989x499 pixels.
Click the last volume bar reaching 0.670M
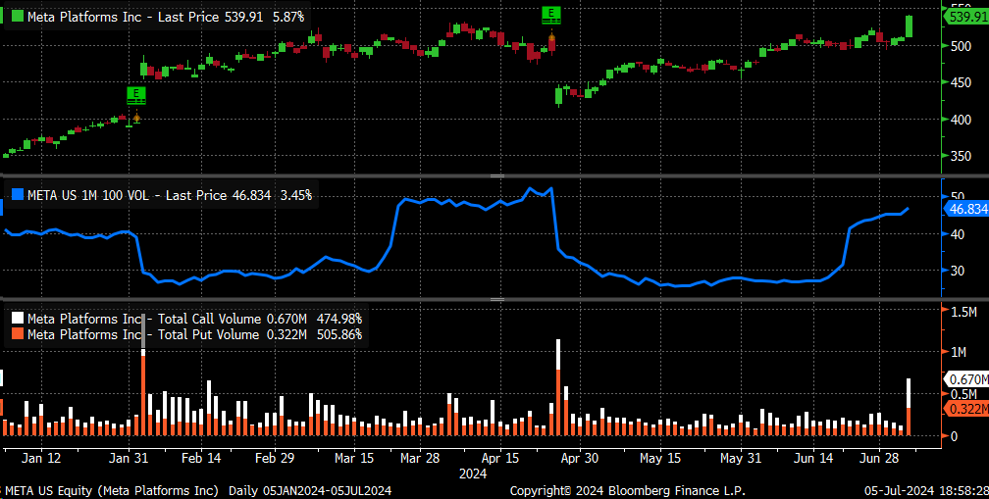click(909, 407)
